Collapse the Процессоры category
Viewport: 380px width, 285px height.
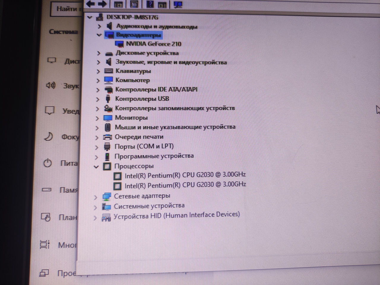tap(96, 167)
